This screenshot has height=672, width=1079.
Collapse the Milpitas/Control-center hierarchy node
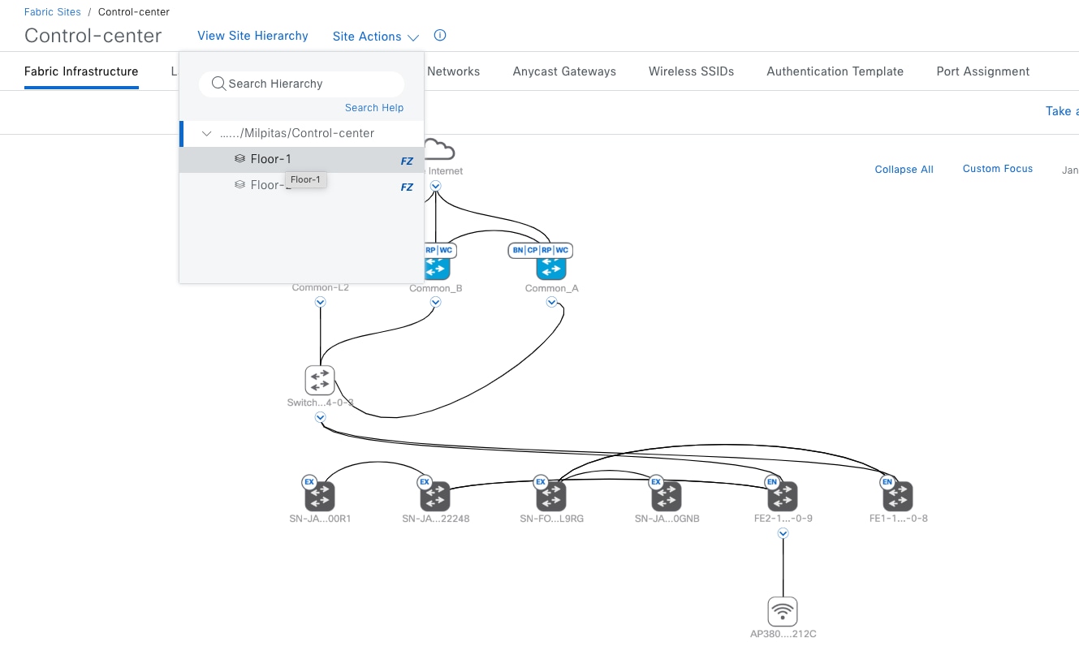tap(206, 133)
